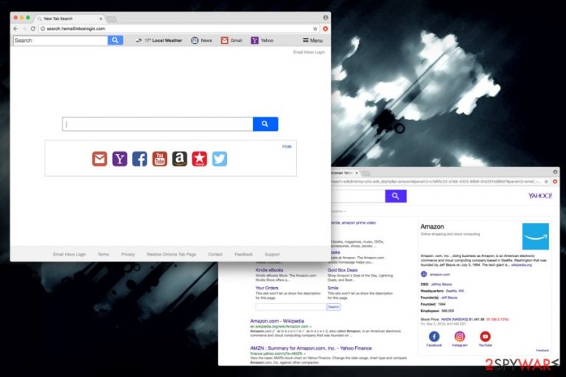Click red extension icon in Yahoo window
Viewport: 566px width, 377px height.
coord(555,181)
